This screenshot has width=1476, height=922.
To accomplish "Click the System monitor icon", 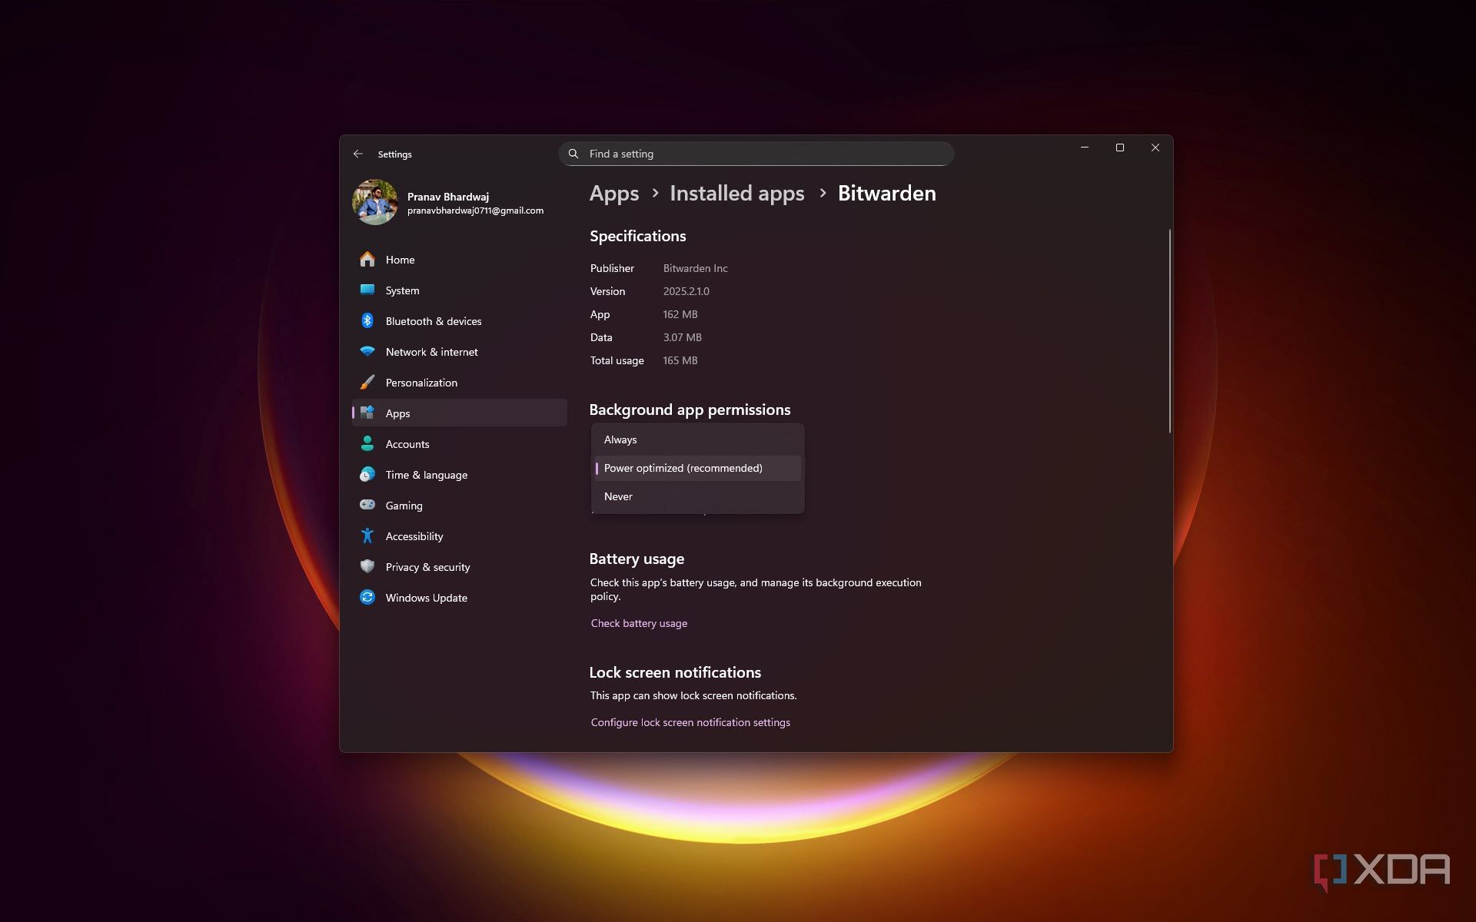I will pyautogui.click(x=367, y=290).
